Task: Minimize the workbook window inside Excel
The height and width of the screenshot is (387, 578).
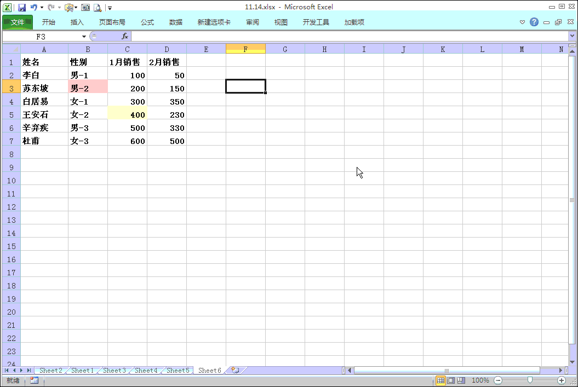Action: [547, 22]
